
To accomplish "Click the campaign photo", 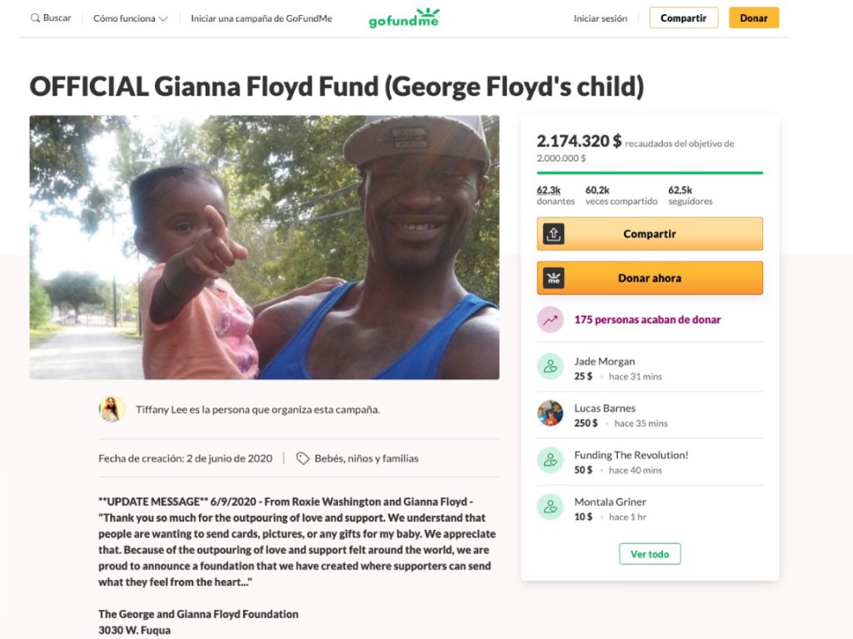I will [264, 247].
